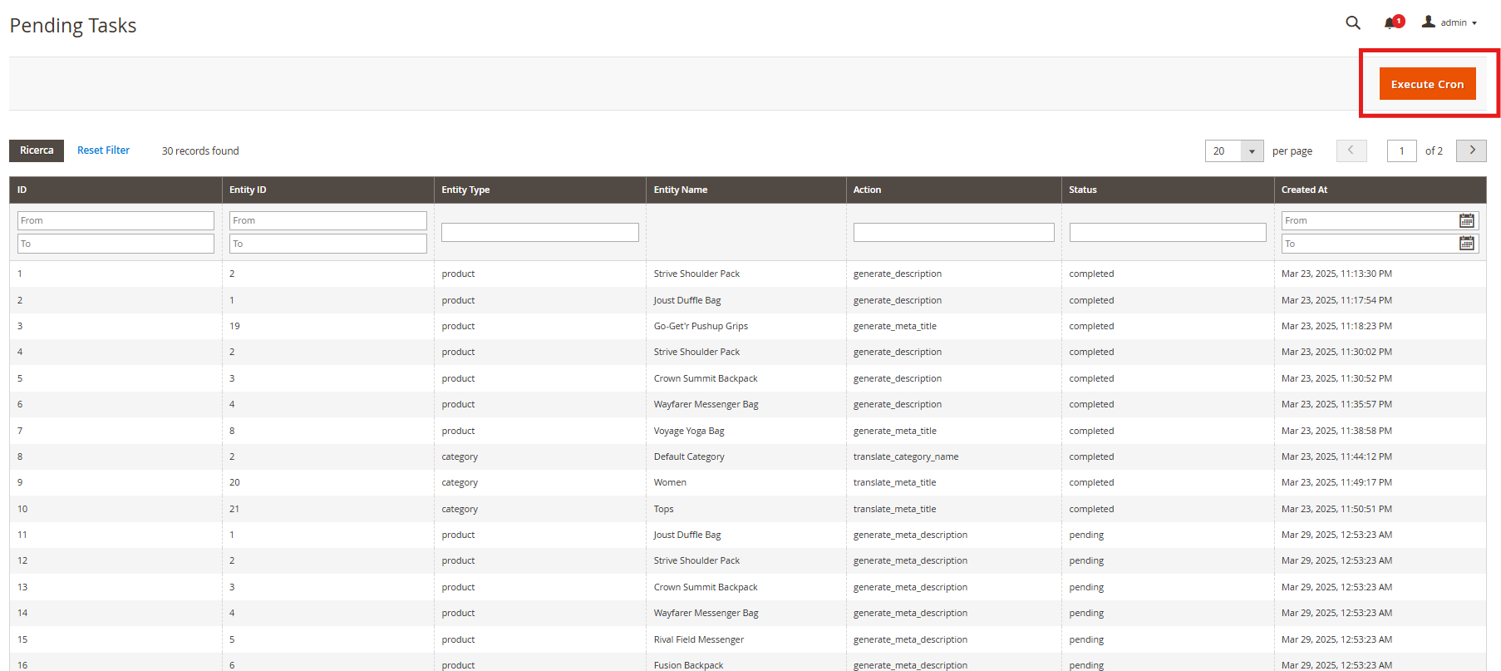Click the Rival Field Messenger entity name
This screenshot has height=671, width=1501.
(x=699, y=639)
